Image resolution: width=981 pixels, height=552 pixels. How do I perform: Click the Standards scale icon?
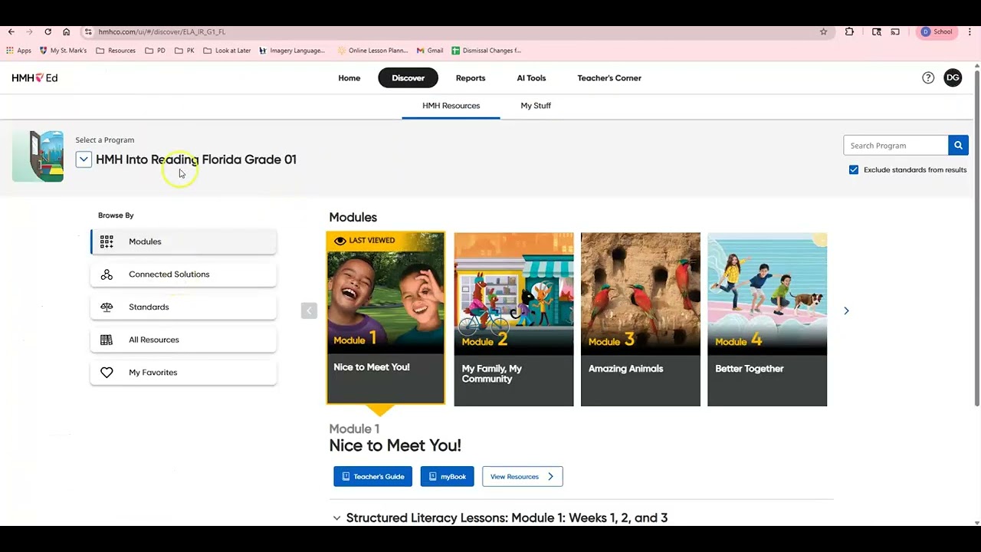point(107,307)
